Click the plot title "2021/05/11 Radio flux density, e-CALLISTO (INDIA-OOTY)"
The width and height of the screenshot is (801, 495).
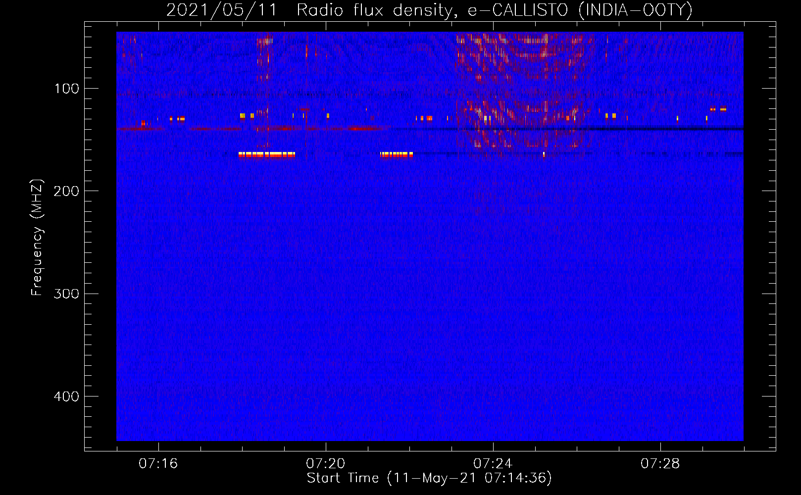[x=429, y=10]
